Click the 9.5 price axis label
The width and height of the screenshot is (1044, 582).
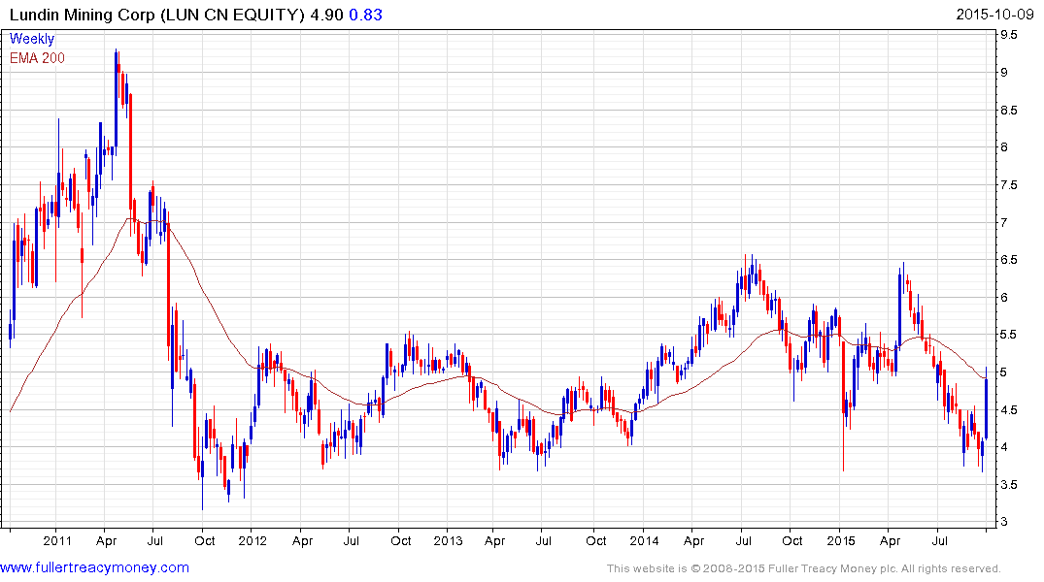tap(1009, 35)
